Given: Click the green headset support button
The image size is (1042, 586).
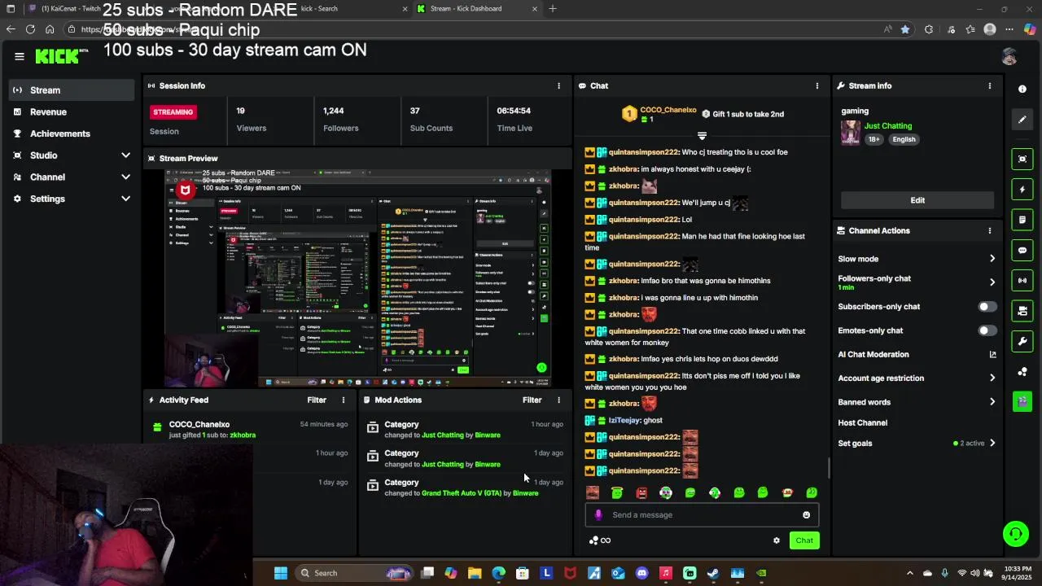Looking at the screenshot, I should [x=1015, y=534].
